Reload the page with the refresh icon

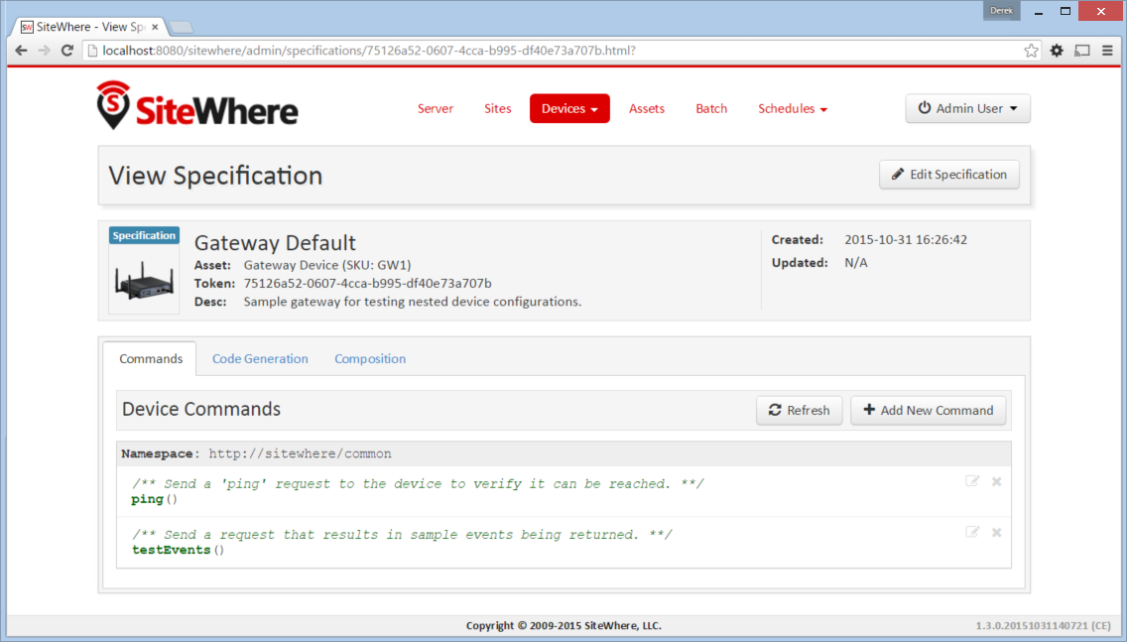pyautogui.click(x=66, y=51)
